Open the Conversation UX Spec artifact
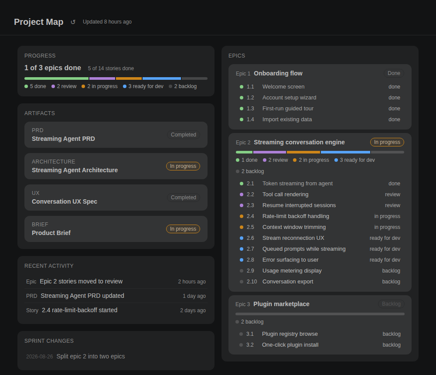This screenshot has height=375, width=436. [x=116, y=198]
